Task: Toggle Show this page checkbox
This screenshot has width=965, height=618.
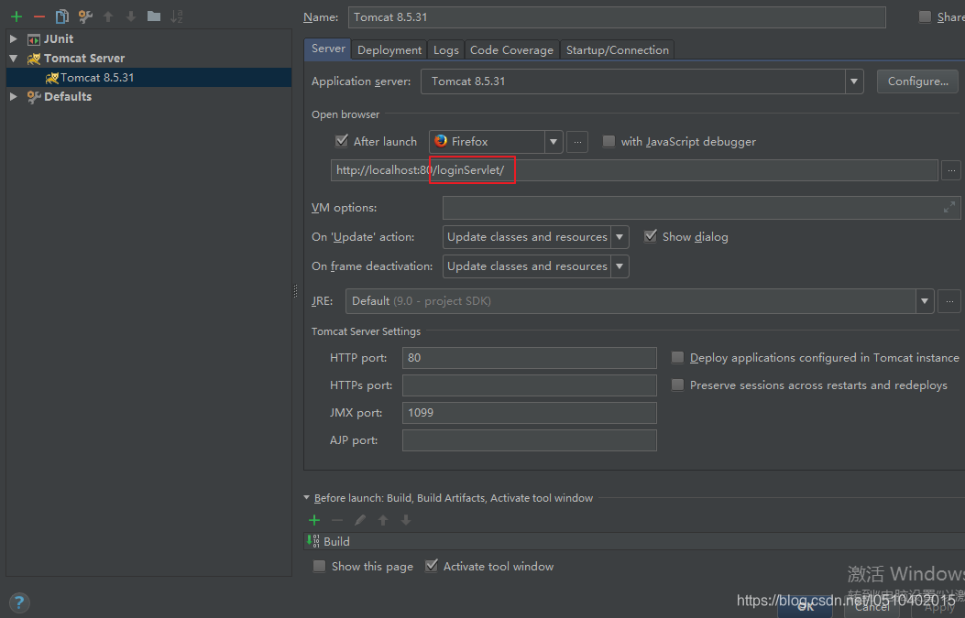Action: point(320,567)
